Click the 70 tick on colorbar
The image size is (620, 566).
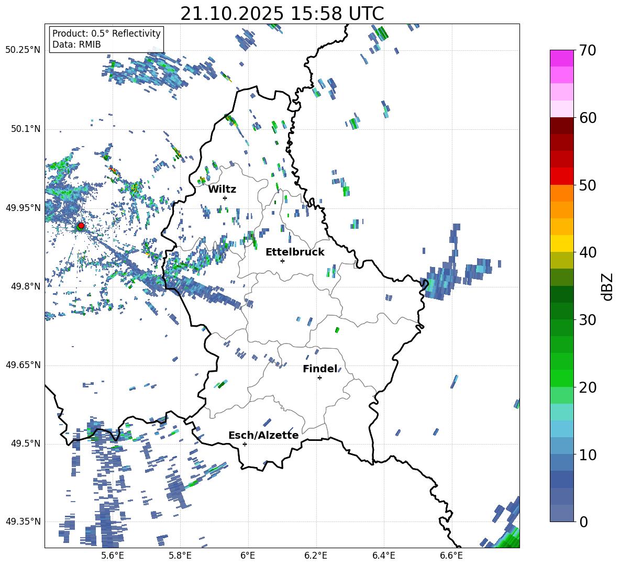point(586,51)
